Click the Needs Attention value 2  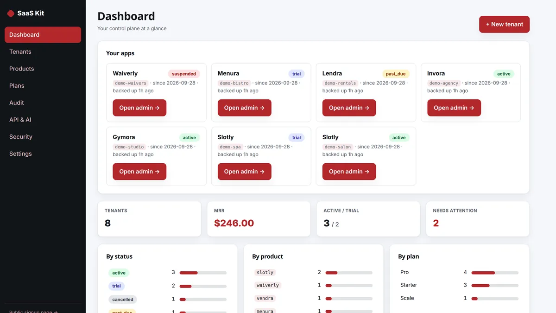coord(436,224)
